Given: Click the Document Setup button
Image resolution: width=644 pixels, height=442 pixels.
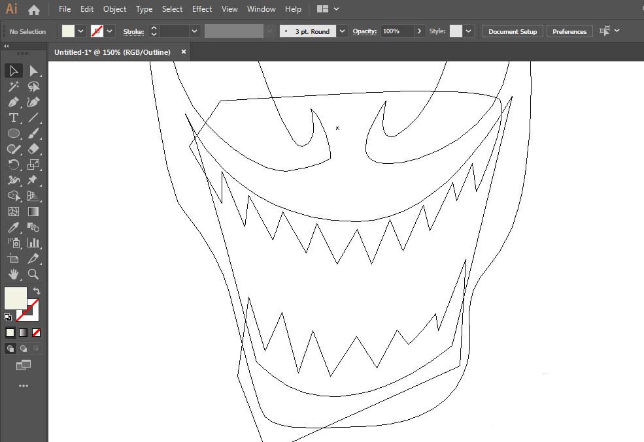Looking at the screenshot, I should [x=512, y=31].
